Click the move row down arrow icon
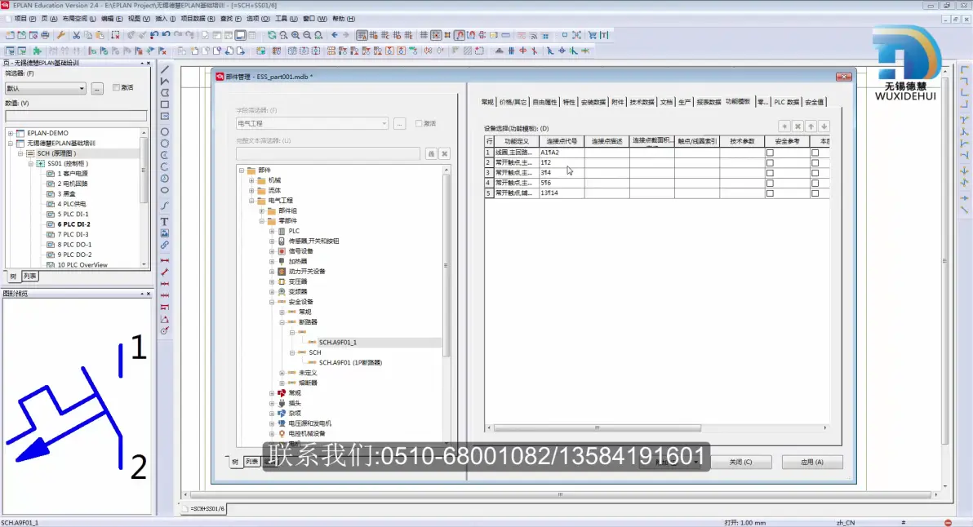 pyautogui.click(x=824, y=126)
